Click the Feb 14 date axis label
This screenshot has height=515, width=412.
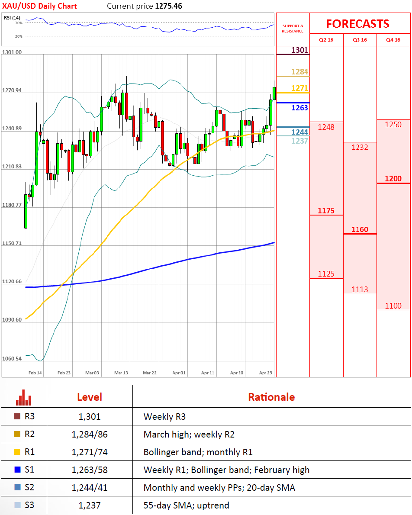tap(35, 373)
